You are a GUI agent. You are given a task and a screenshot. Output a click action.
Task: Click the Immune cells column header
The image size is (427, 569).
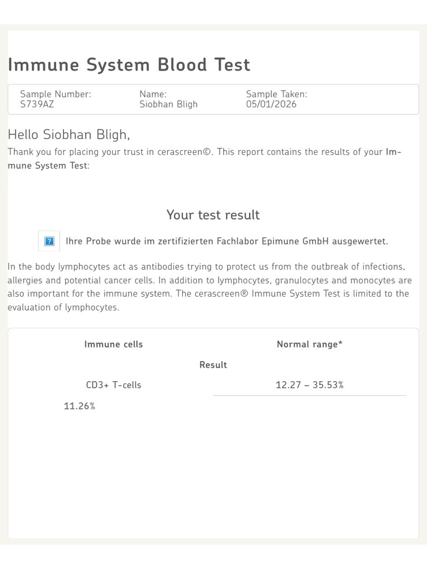click(113, 345)
